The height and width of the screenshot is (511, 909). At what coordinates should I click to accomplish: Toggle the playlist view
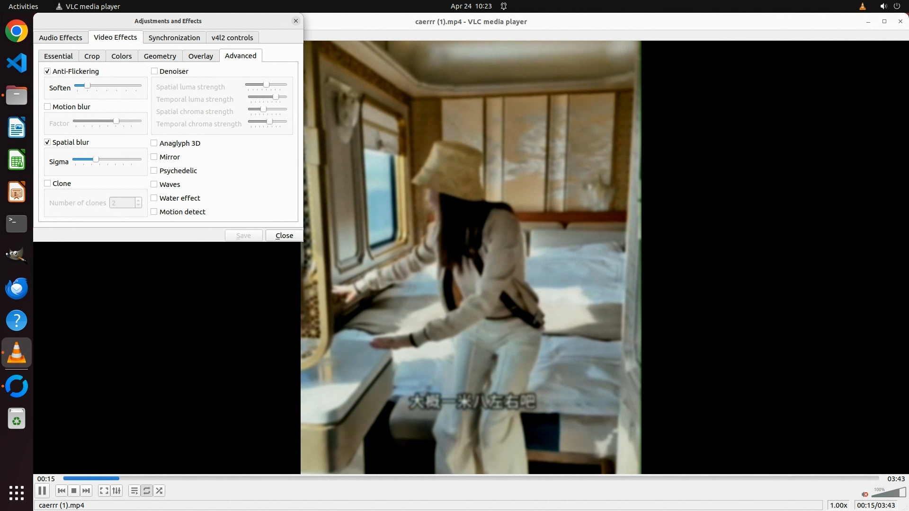click(x=134, y=491)
